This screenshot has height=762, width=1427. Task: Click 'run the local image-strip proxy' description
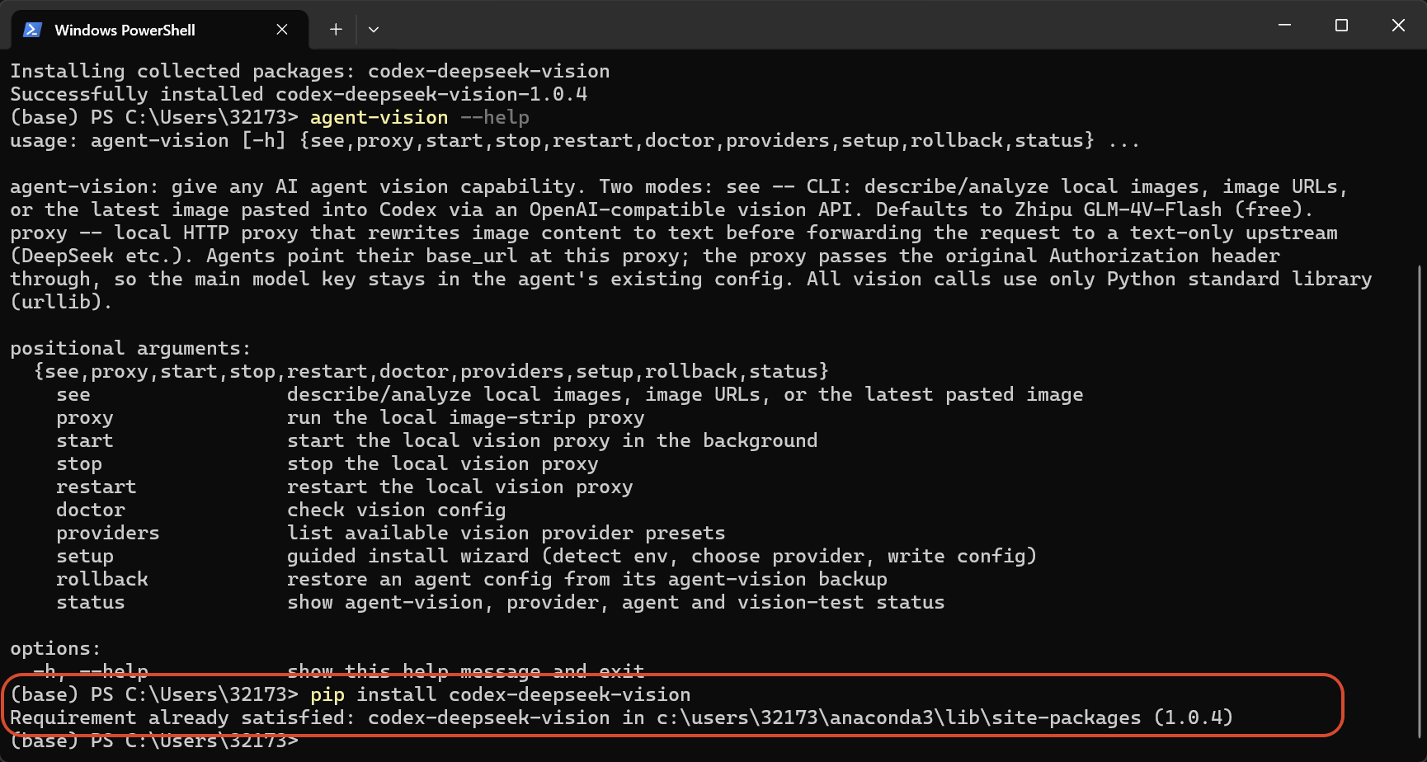pyautogui.click(x=466, y=417)
